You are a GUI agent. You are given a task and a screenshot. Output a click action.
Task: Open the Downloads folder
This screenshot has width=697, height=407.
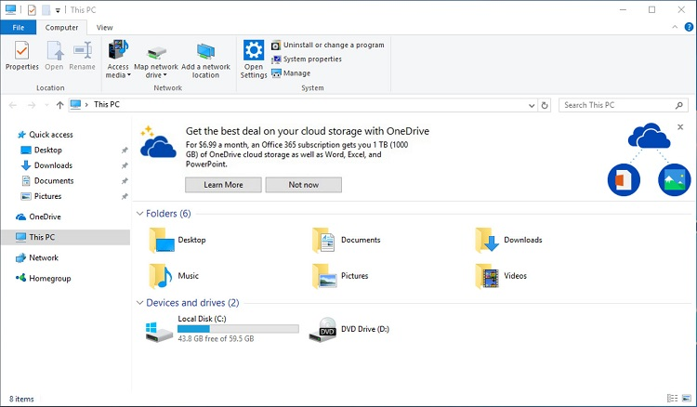508,240
